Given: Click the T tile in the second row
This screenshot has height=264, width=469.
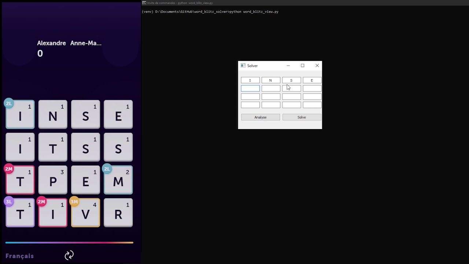Looking at the screenshot, I should [53, 147].
